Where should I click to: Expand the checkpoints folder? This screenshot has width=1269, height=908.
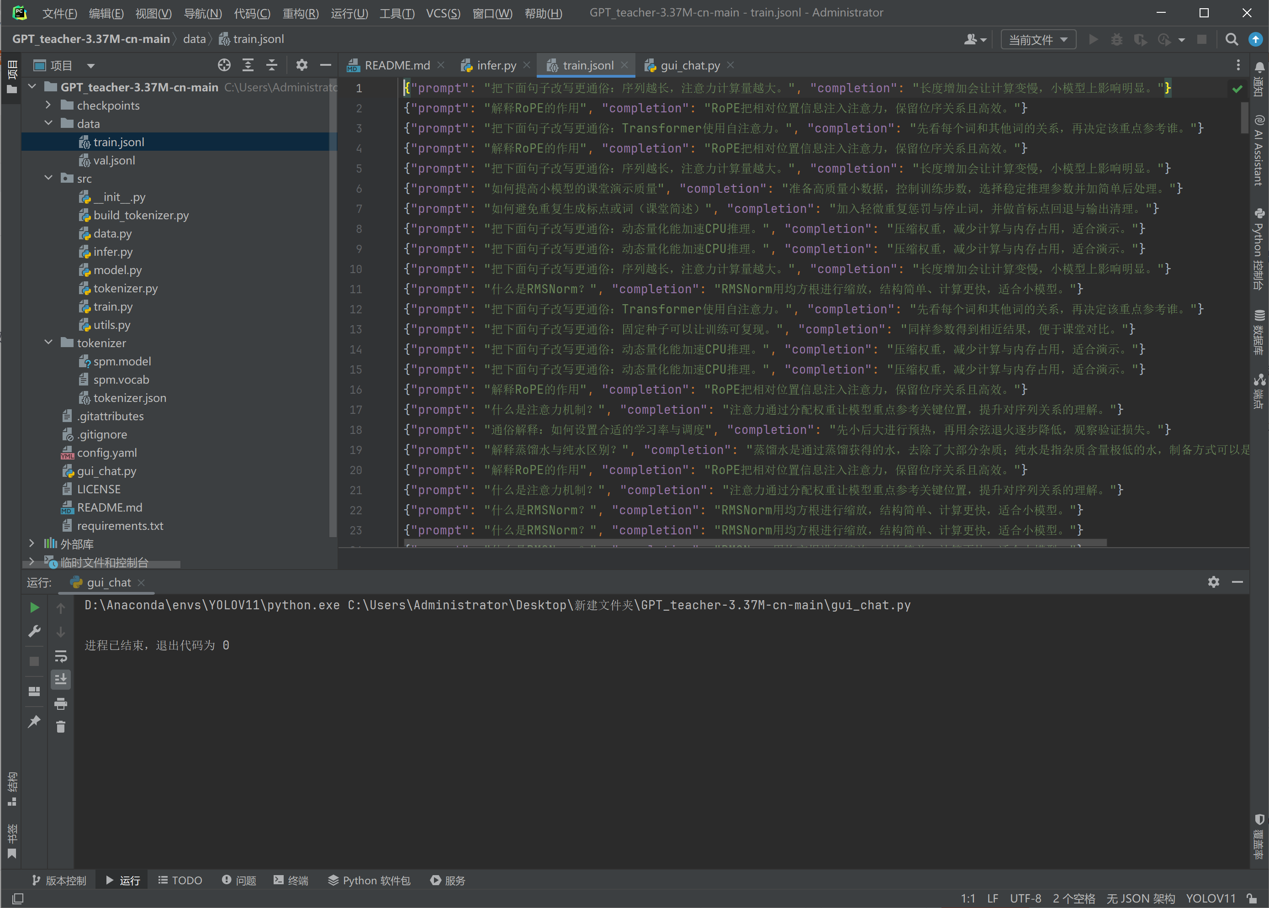[x=48, y=105]
